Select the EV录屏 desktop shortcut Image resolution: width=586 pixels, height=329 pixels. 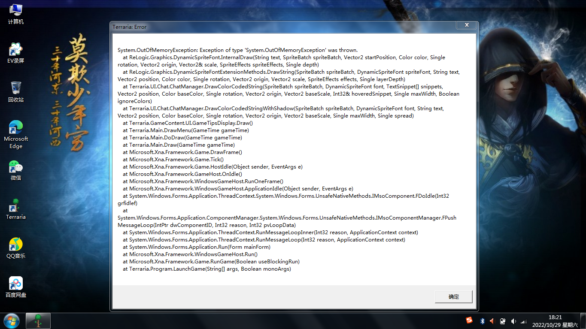pyautogui.click(x=16, y=52)
